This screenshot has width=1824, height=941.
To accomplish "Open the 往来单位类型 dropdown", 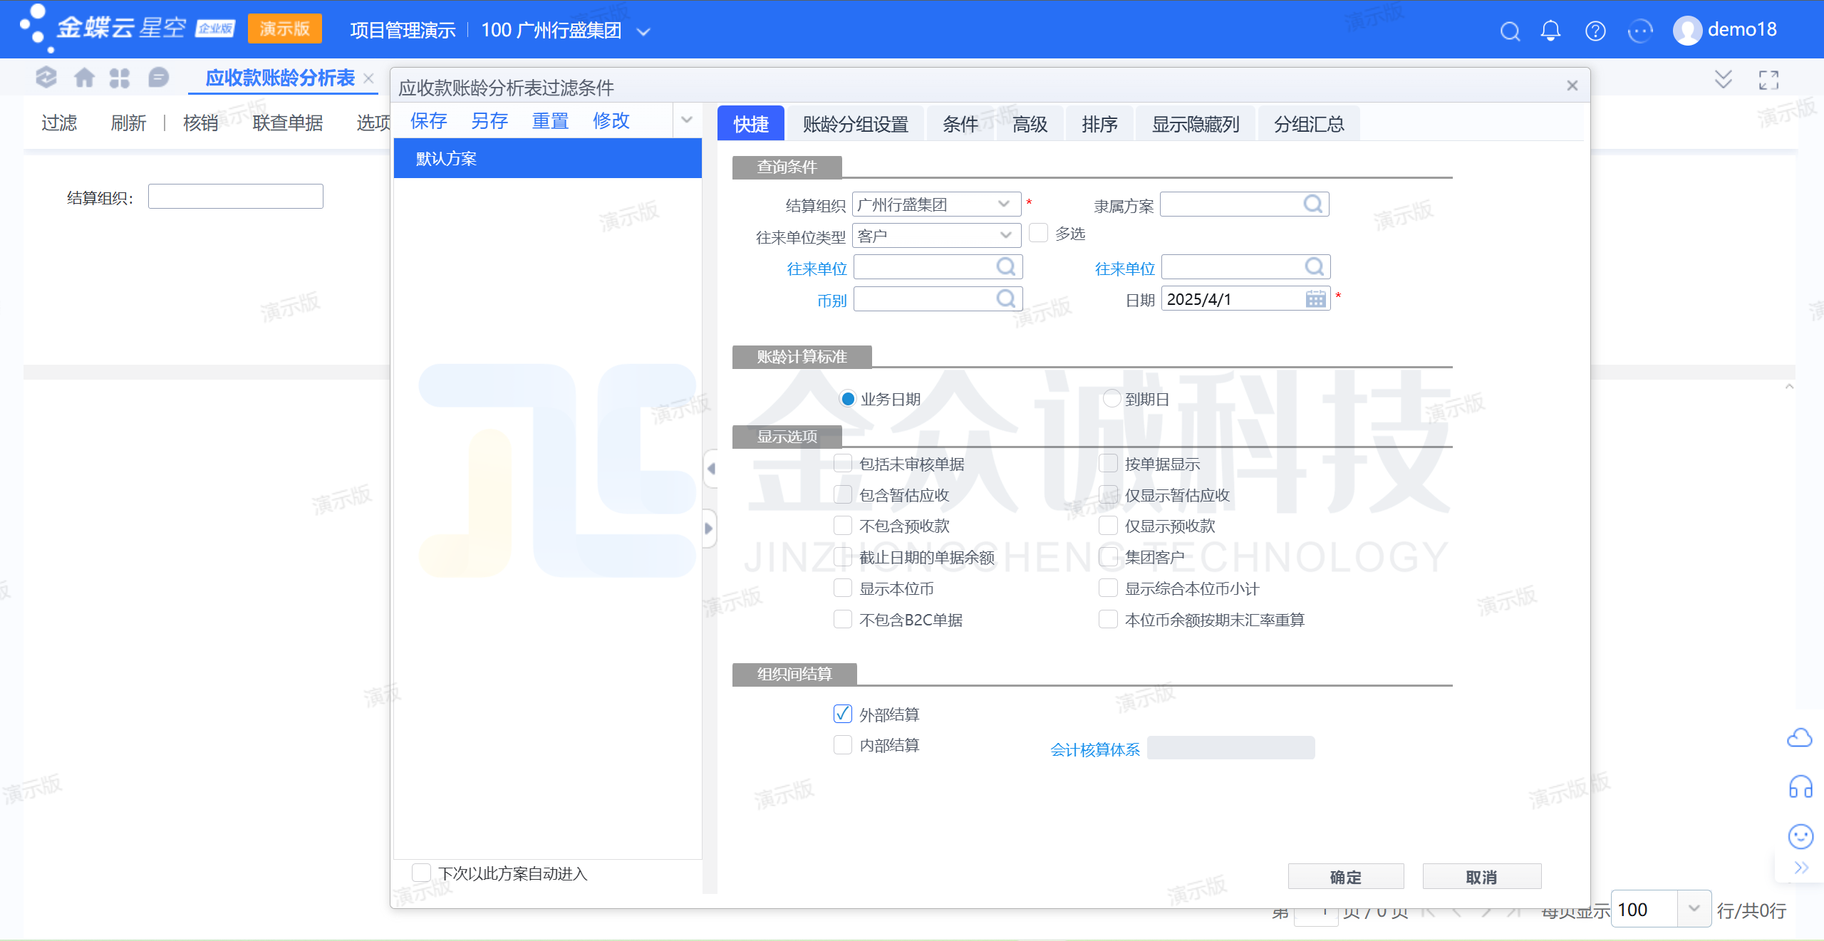I will click(1005, 235).
